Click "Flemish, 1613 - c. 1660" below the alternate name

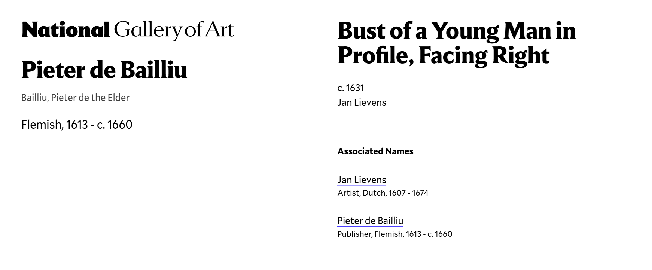[77, 125]
